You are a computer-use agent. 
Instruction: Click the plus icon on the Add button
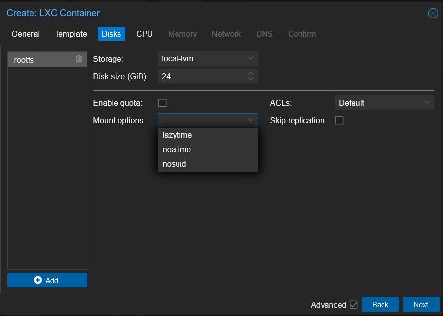coord(38,280)
